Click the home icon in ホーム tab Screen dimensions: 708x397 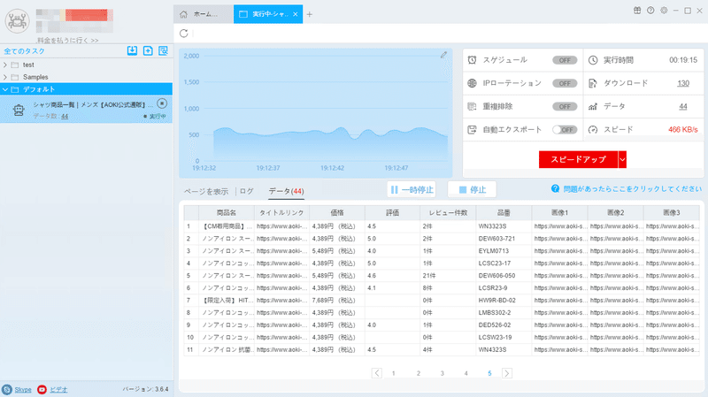coord(183,14)
